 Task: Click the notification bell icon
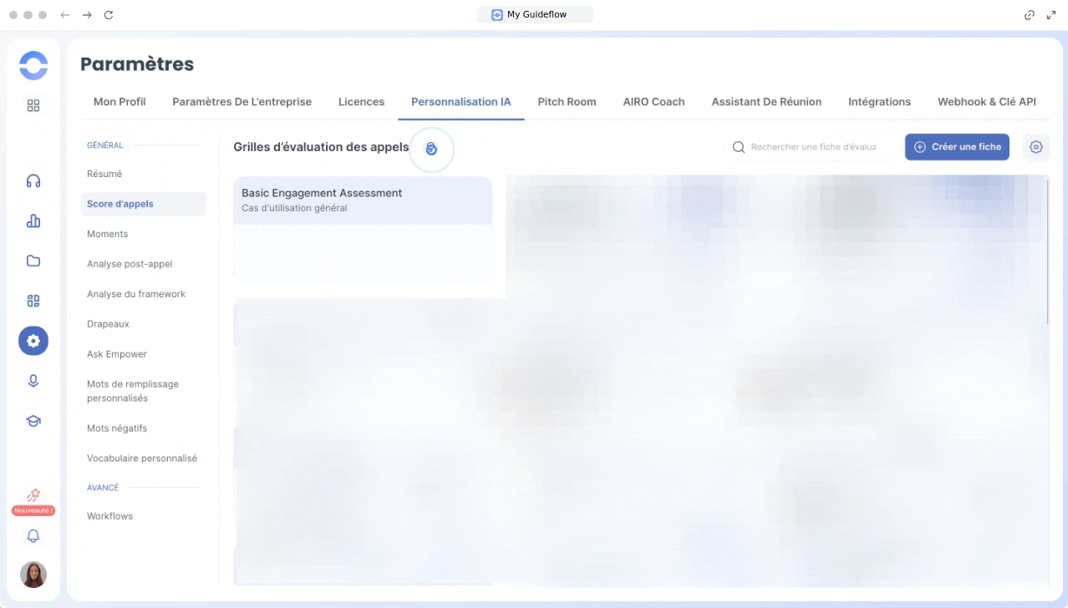33,536
